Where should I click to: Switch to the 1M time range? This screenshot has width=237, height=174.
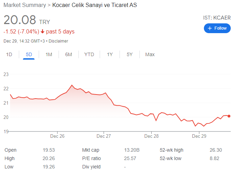[x=49, y=54]
